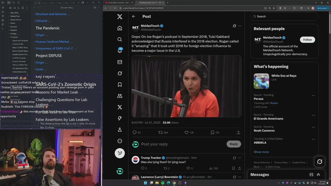
Task: Click Grok explain icon on MeidasTouch post
Action: coord(234,26)
